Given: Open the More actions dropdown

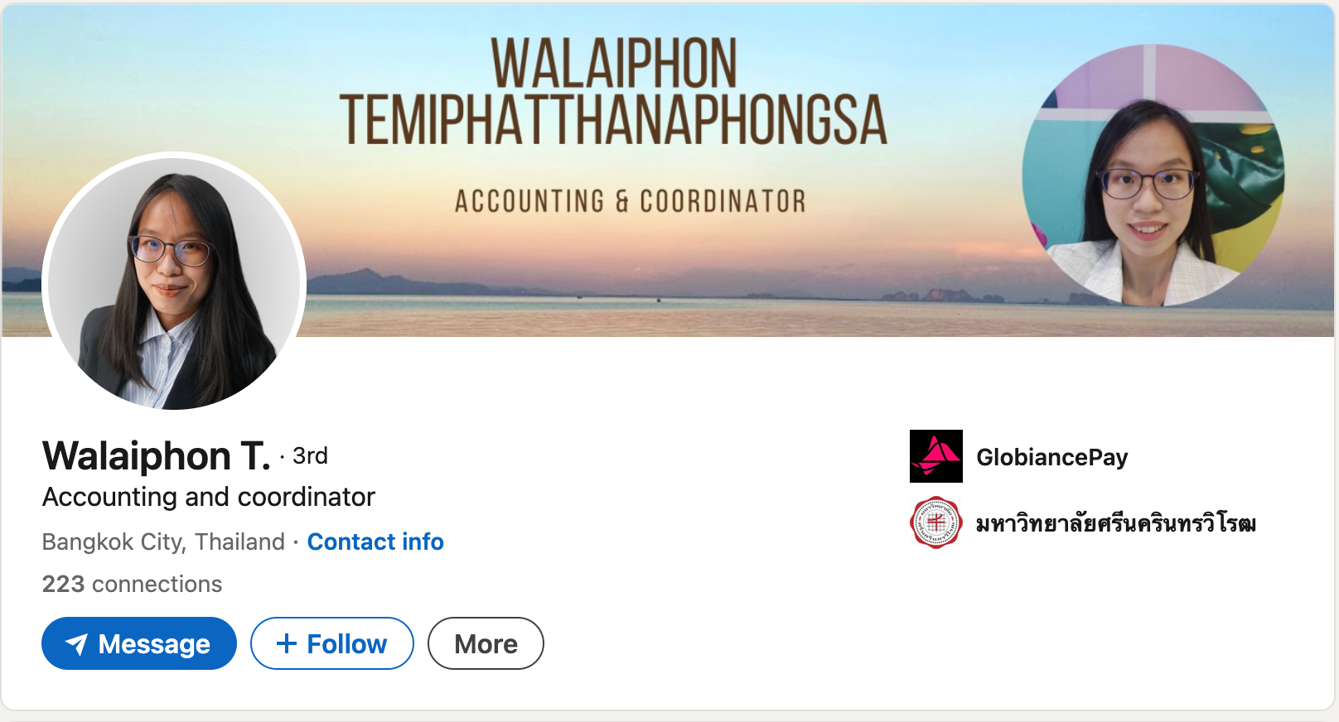Looking at the screenshot, I should (486, 643).
